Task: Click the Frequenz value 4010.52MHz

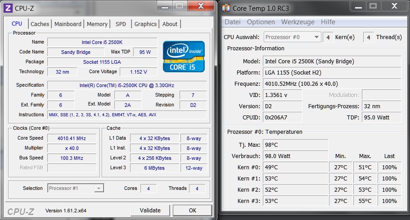Action: click(x=332, y=84)
